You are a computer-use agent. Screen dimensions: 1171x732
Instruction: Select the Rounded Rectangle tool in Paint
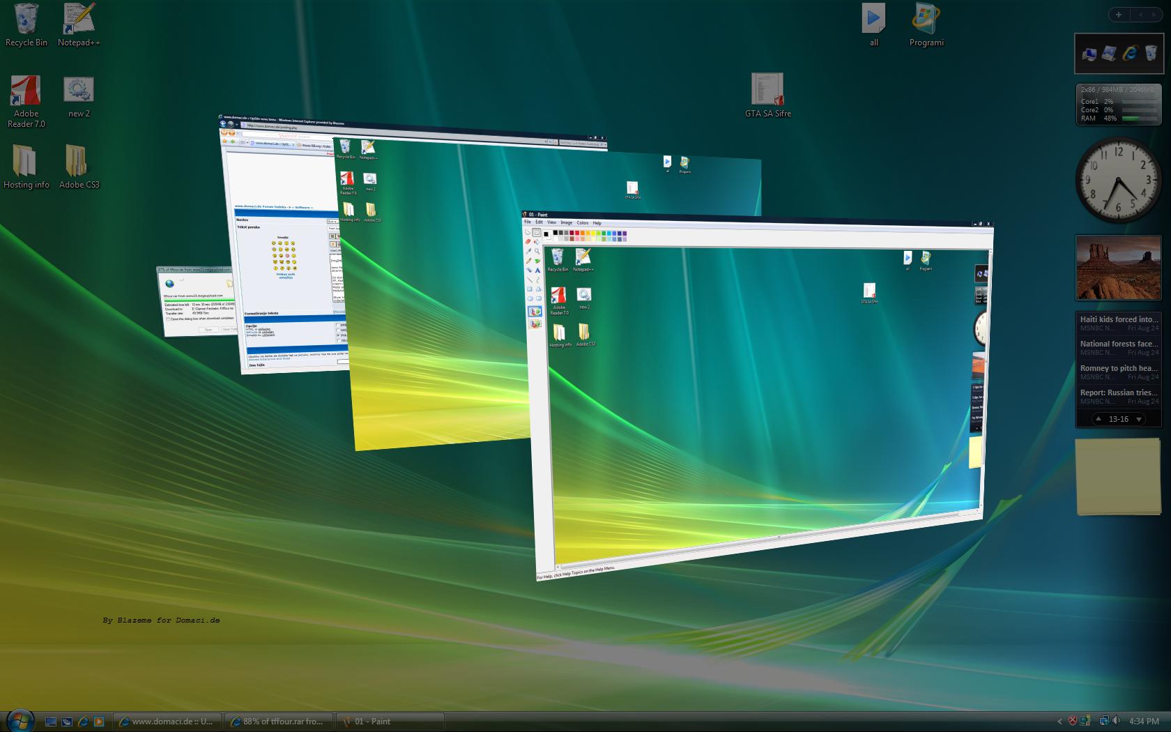click(539, 298)
